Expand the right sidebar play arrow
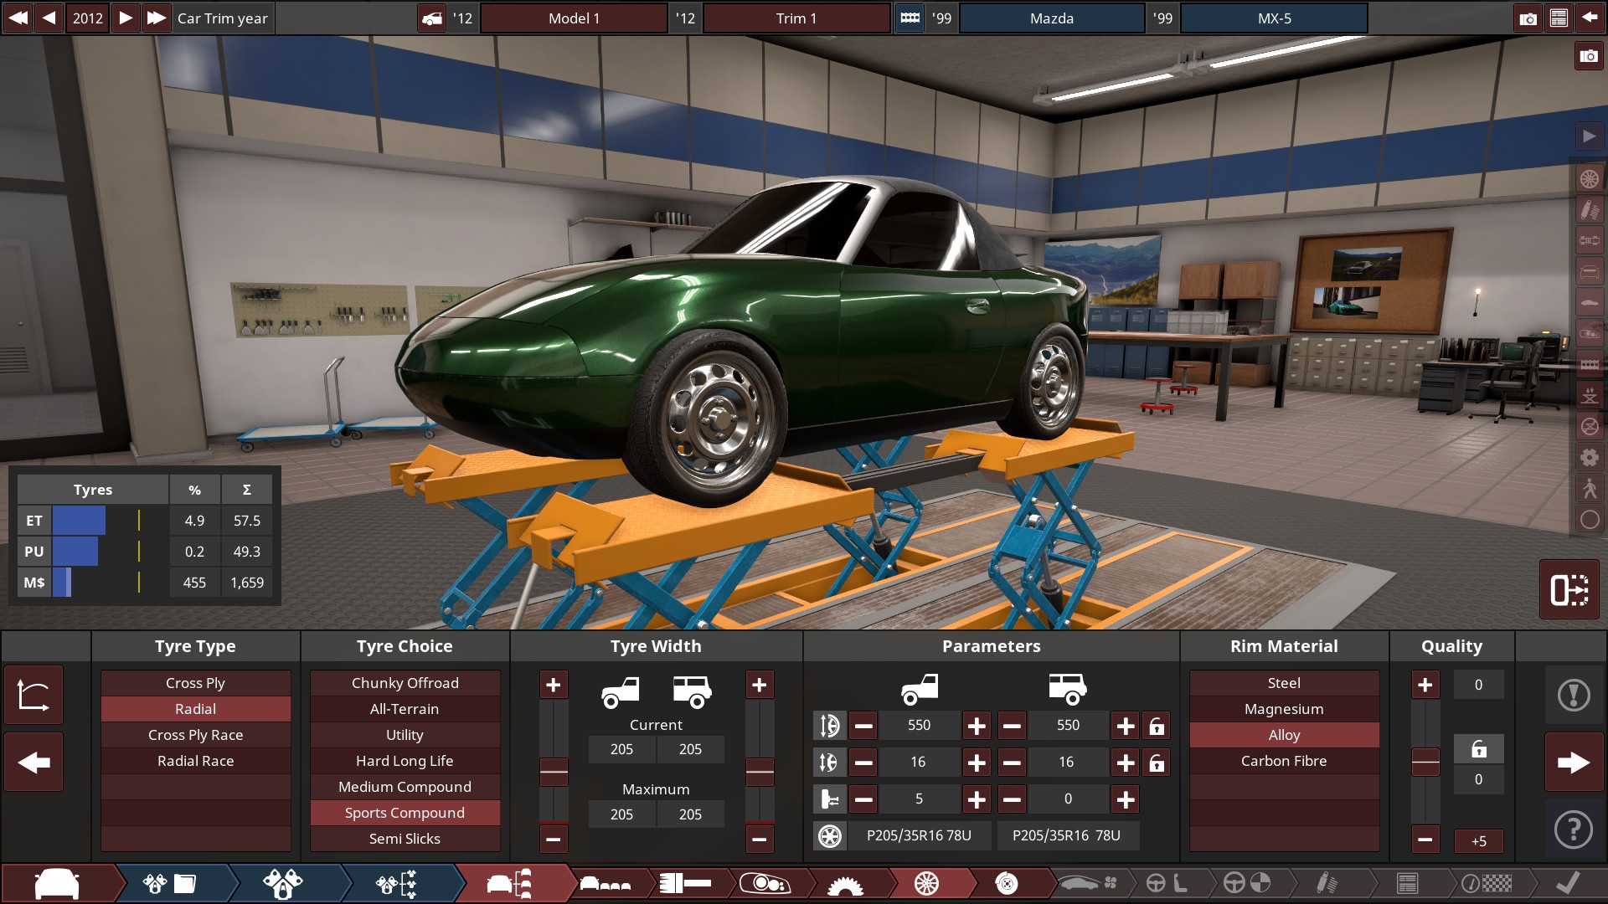The image size is (1608, 904). (x=1589, y=136)
